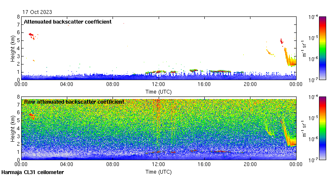Screen dimensions: 330x177
Task: Click the "Harmaja CL31 ceilometer" caption
Action: click(x=33, y=172)
